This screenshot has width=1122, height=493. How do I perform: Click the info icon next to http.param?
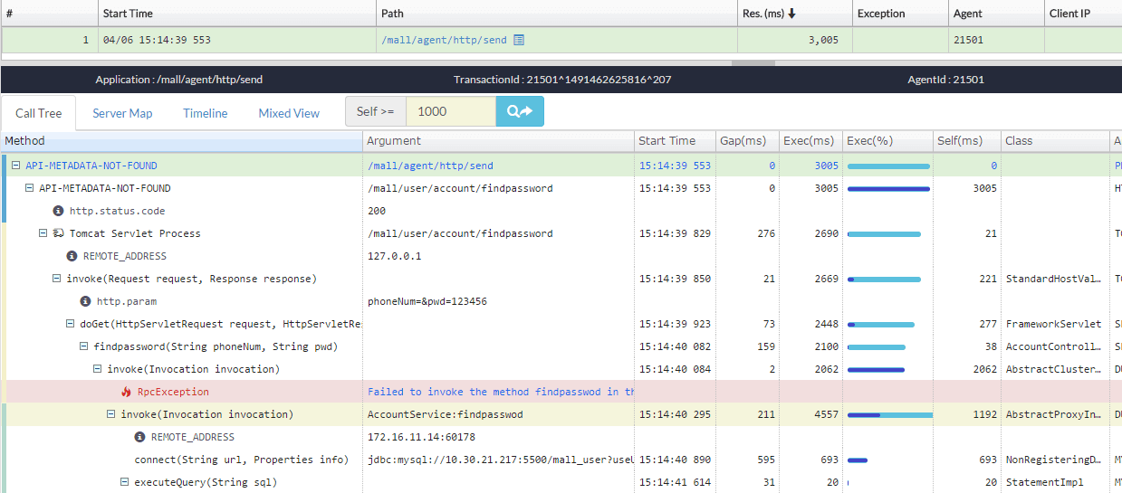[85, 301]
